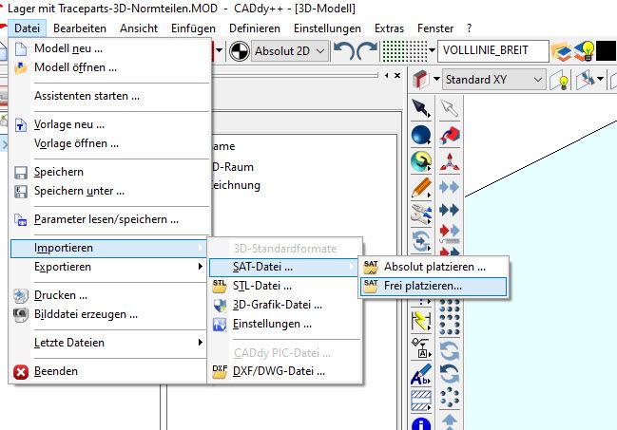The height and width of the screenshot is (430, 617).
Task: Click the section plane icon with blue arrows
Action: point(586,80)
